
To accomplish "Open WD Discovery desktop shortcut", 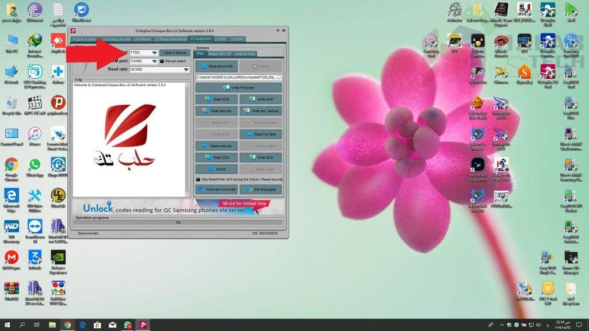I will (x=12, y=231).
